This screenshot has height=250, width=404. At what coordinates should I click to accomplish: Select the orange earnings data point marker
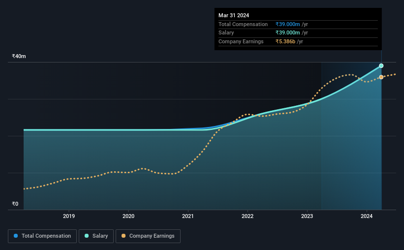coord(381,77)
